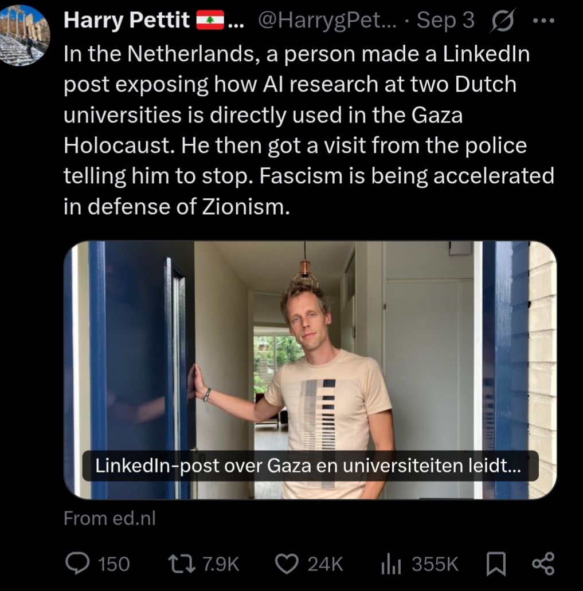The width and height of the screenshot is (583, 591).
Task: Click the Harry Pettit display name
Action: coord(126,21)
